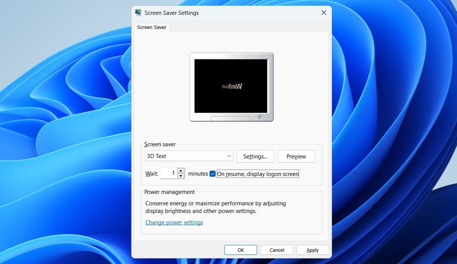Close the Screen Saver Settings window

[324, 13]
